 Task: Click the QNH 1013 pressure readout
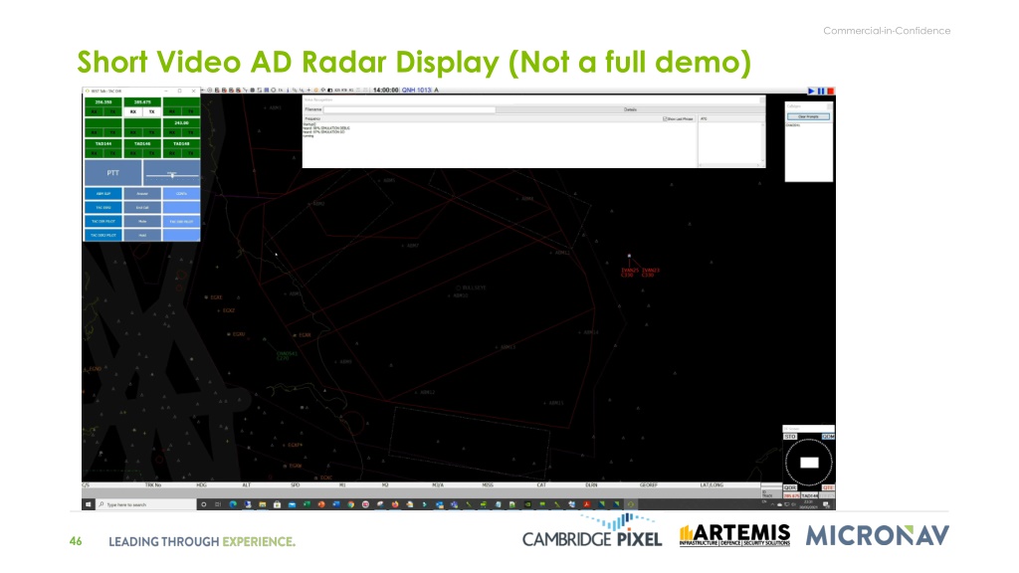[417, 91]
